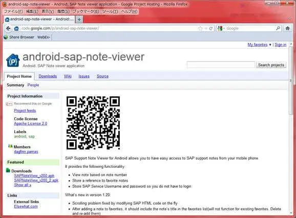This screenshot has height=218, width=296.
Task: Click the browser back arrow button
Action: pos(8,29)
